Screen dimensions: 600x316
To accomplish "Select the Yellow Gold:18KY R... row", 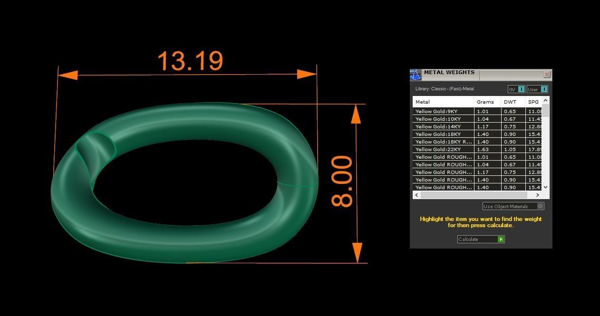I will tap(477, 142).
